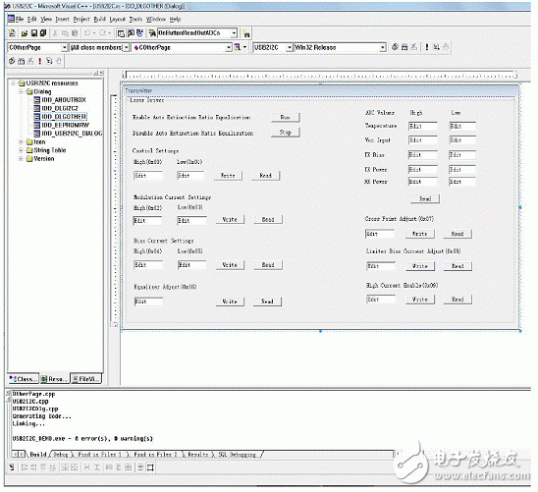Open the OnButtonReadOutADCs find combo dropdown
538x492 pixels.
tap(234, 33)
